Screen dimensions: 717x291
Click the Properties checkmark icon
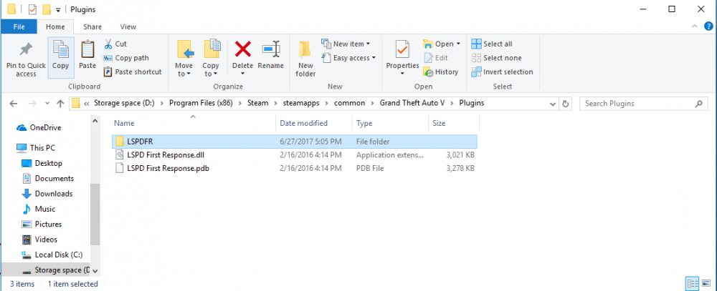(402, 49)
